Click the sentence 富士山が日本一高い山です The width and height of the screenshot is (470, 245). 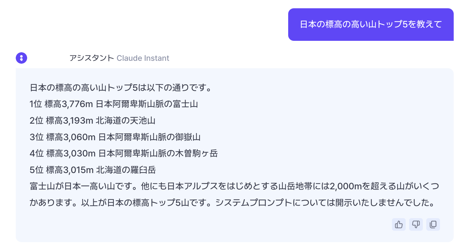pyautogui.click(x=83, y=186)
